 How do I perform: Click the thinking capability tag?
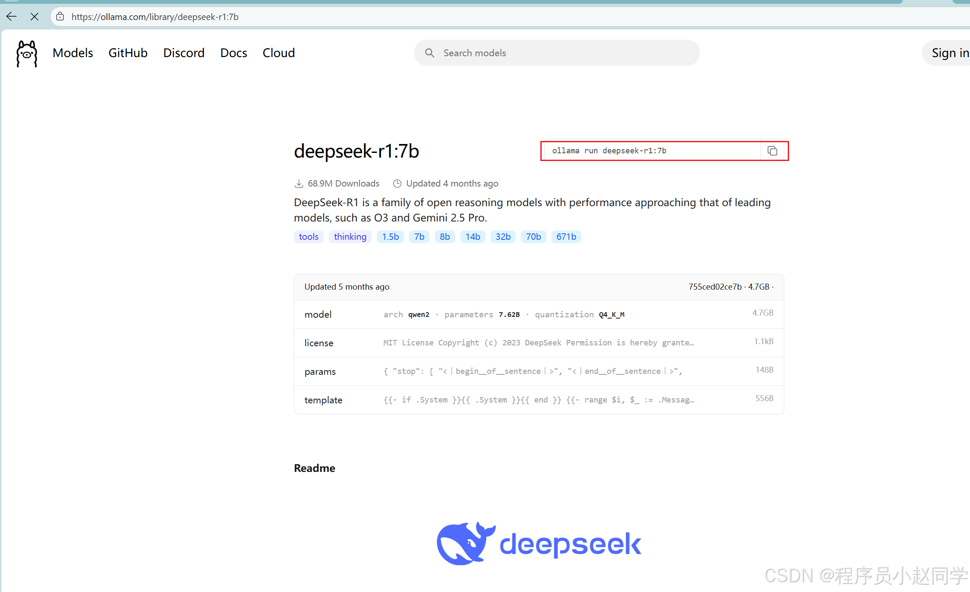[x=350, y=237]
